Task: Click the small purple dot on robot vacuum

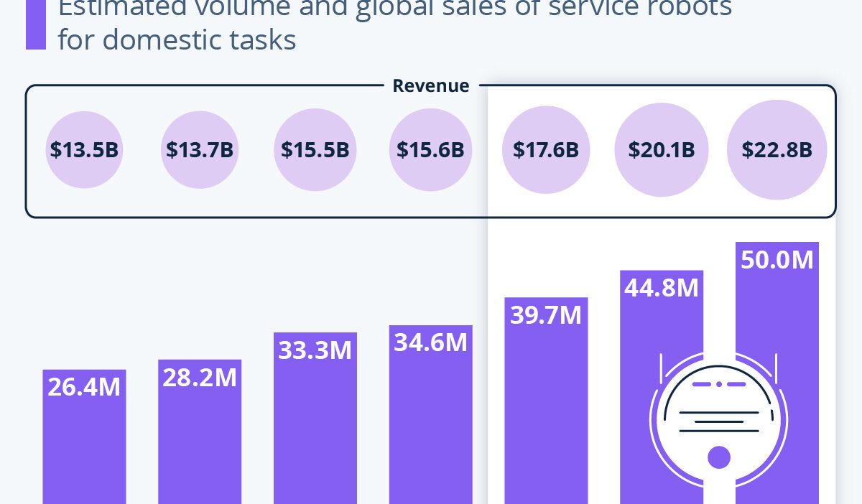Action: [x=718, y=457]
